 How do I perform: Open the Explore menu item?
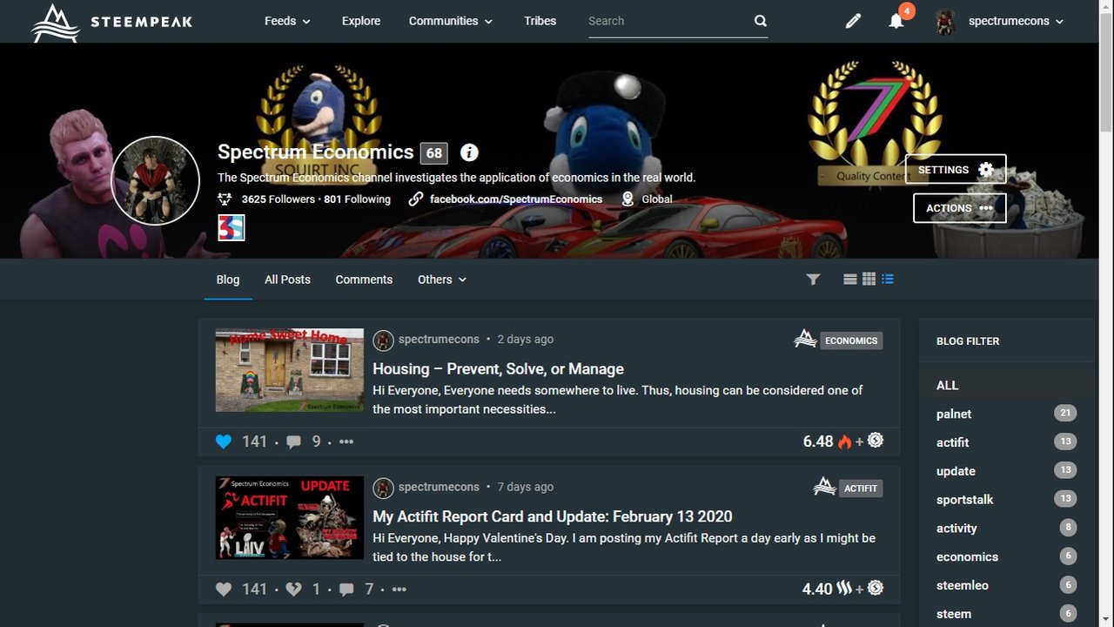click(361, 21)
